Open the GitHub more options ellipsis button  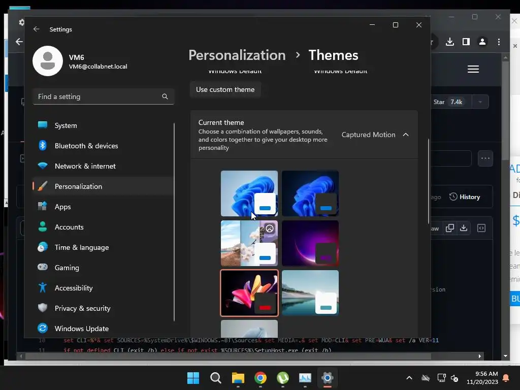point(485,158)
